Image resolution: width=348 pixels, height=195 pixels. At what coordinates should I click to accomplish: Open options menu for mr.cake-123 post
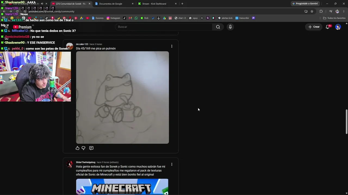172,46
